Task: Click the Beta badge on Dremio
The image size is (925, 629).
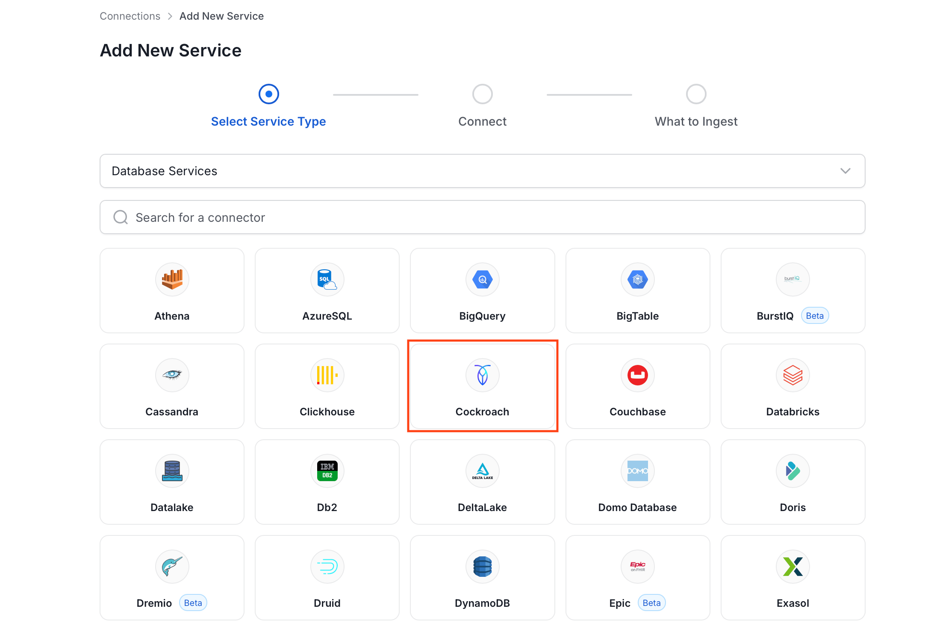Action: tap(193, 603)
